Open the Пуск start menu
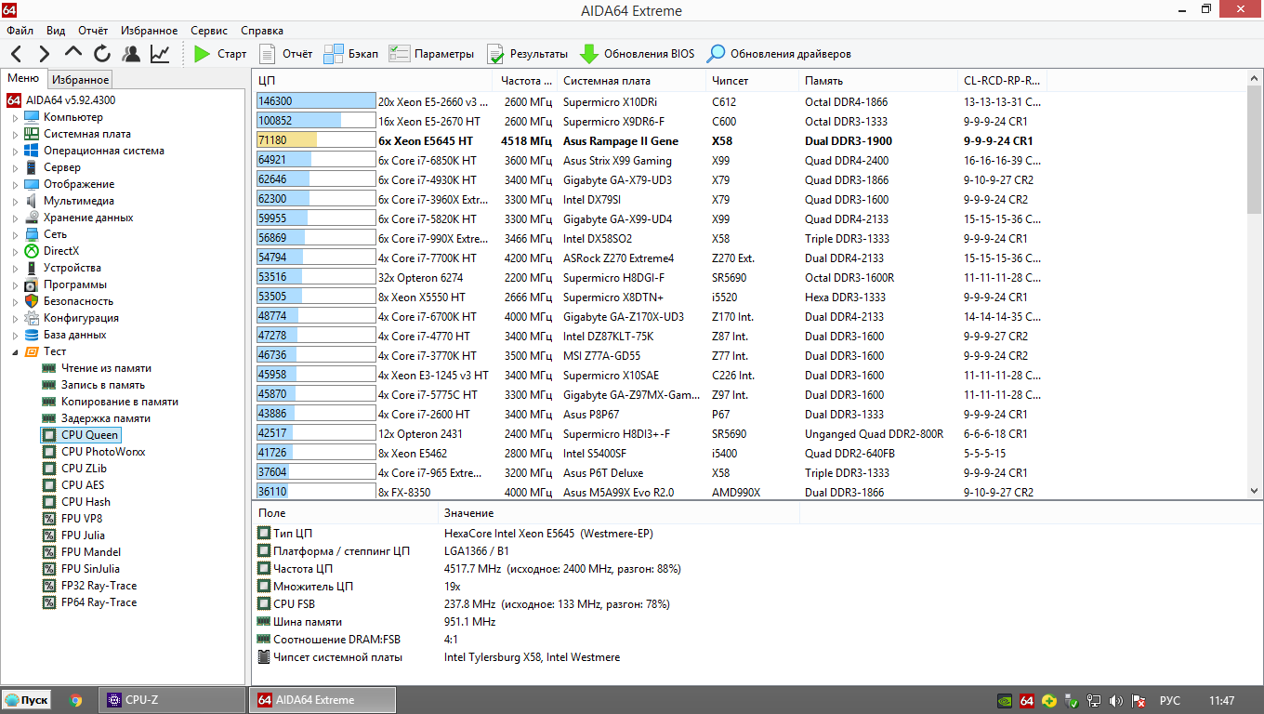 point(26,700)
